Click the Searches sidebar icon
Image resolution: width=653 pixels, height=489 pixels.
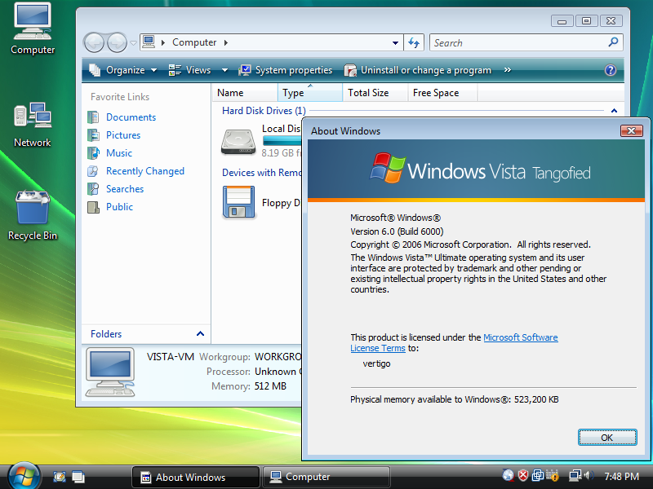click(x=93, y=189)
